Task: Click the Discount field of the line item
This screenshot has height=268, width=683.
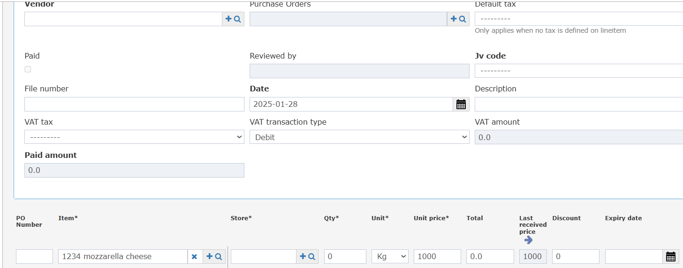Action: (x=576, y=257)
